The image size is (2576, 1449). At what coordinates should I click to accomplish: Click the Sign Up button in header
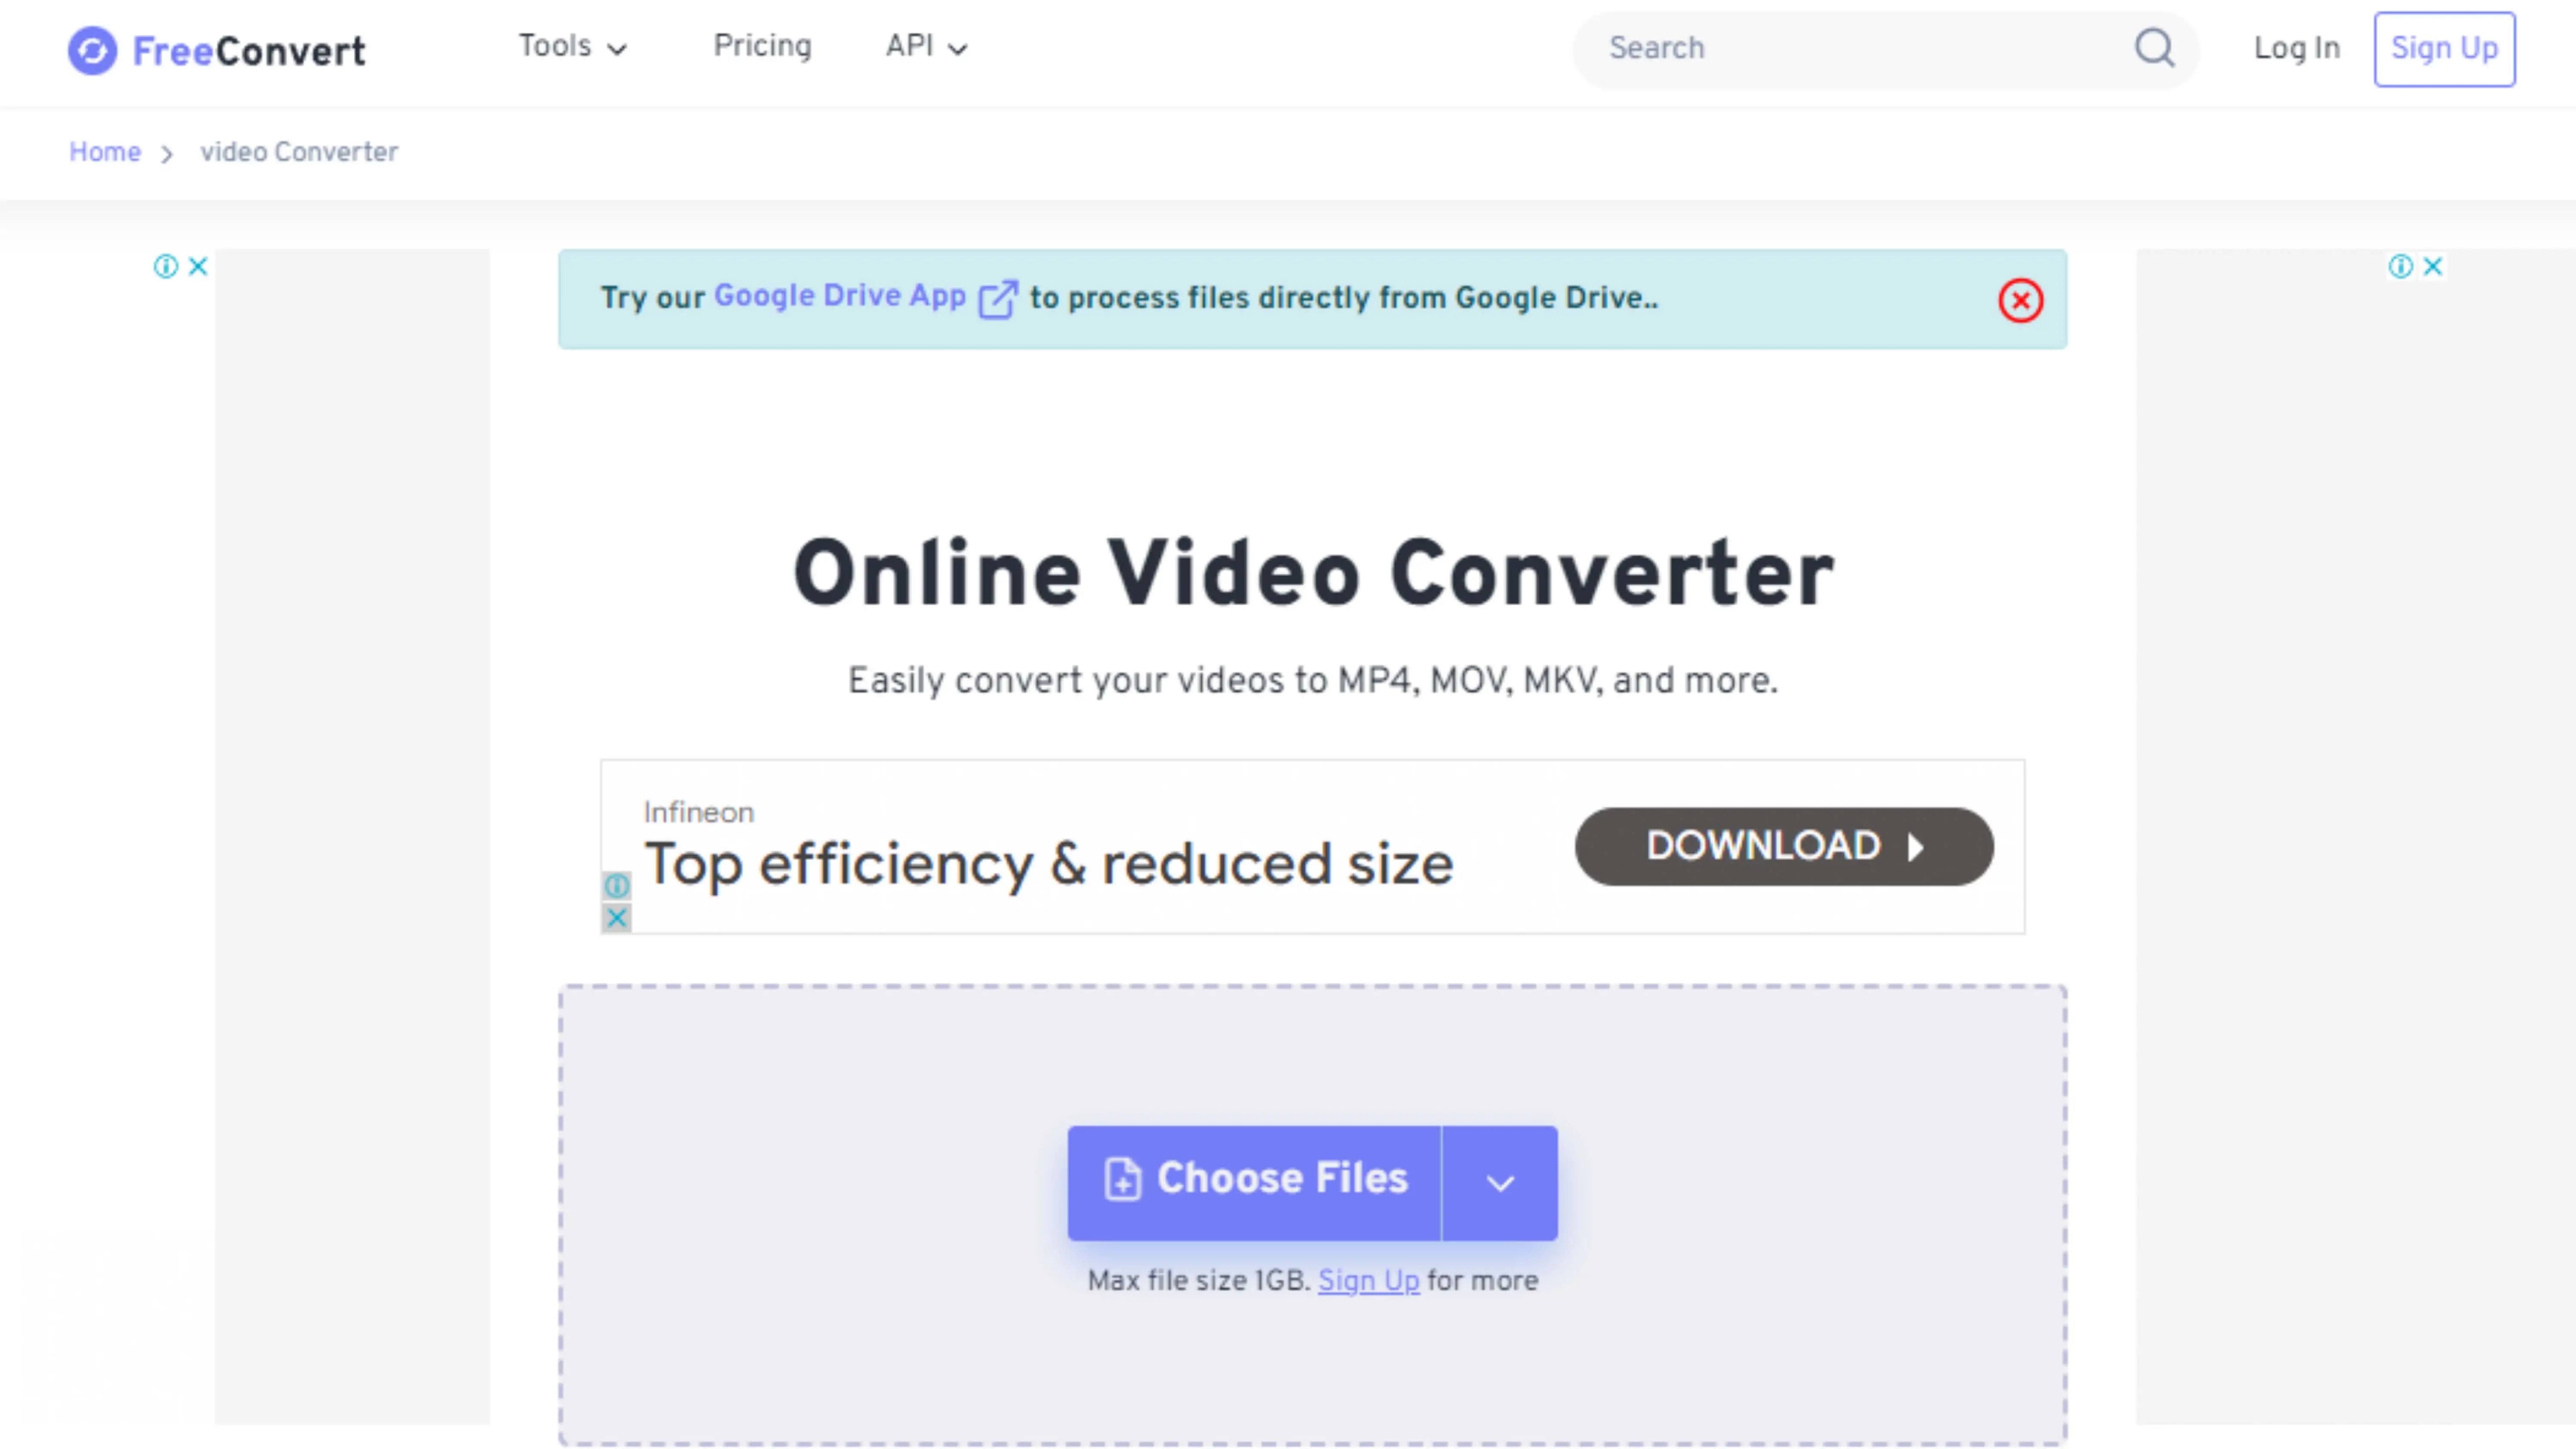(2444, 48)
